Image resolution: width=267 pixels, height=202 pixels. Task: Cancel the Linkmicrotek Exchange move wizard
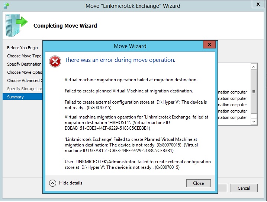(x=244, y=188)
